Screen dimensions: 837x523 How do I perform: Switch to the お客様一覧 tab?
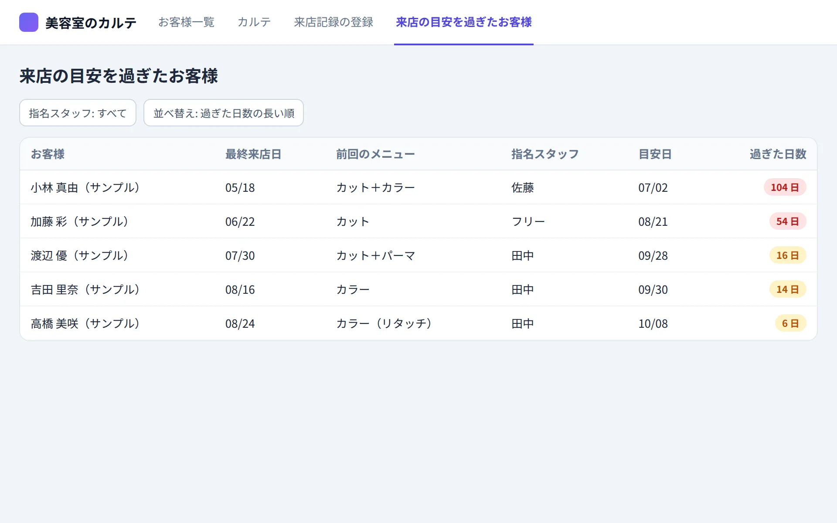tap(186, 22)
